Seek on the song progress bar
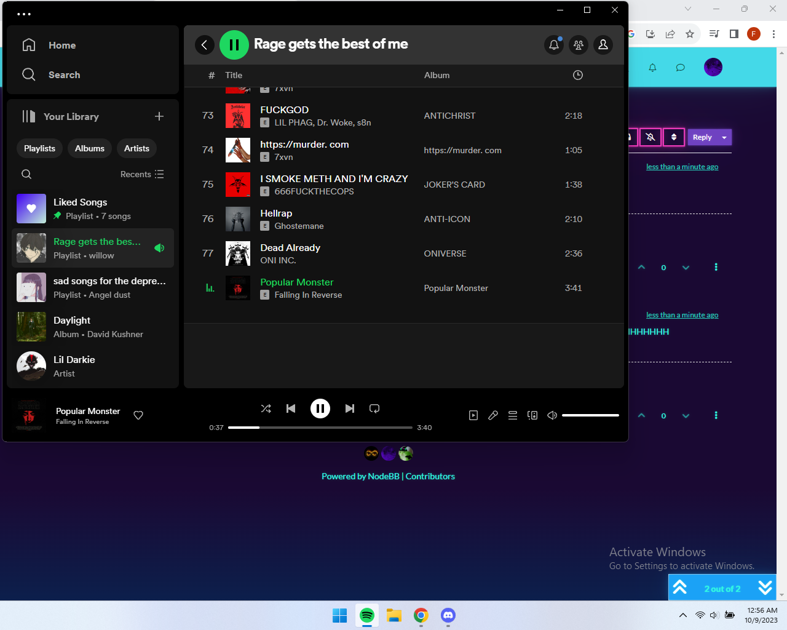The width and height of the screenshot is (787, 630). click(x=320, y=428)
